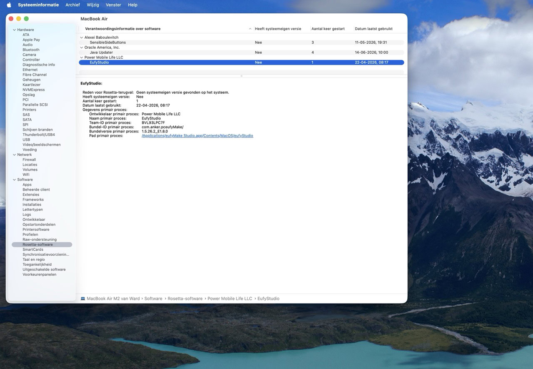The width and height of the screenshot is (533, 369).
Task: Select Volumes under Netwerk
Action: [x=30, y=170]
